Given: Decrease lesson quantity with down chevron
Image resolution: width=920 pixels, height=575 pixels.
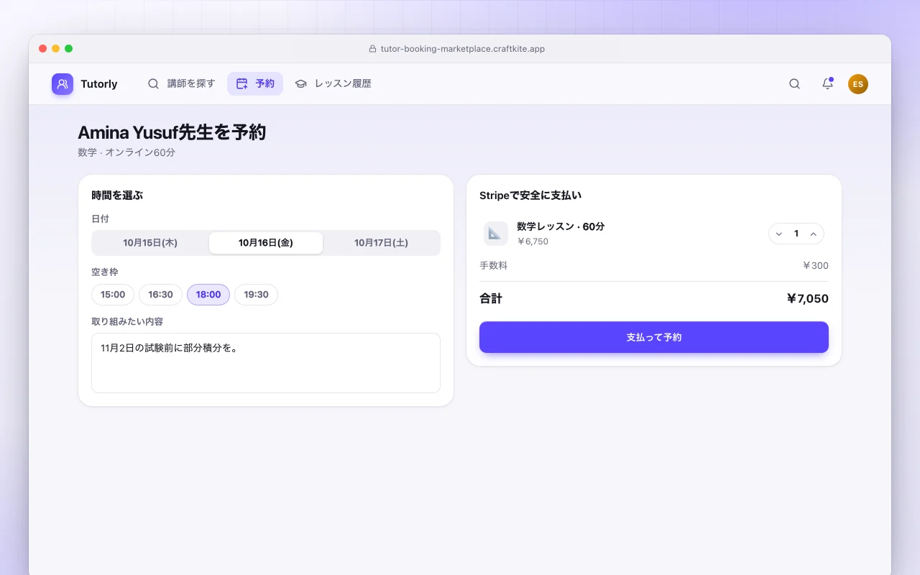Looking at the screenshot, I should click(x=779, y=234).
